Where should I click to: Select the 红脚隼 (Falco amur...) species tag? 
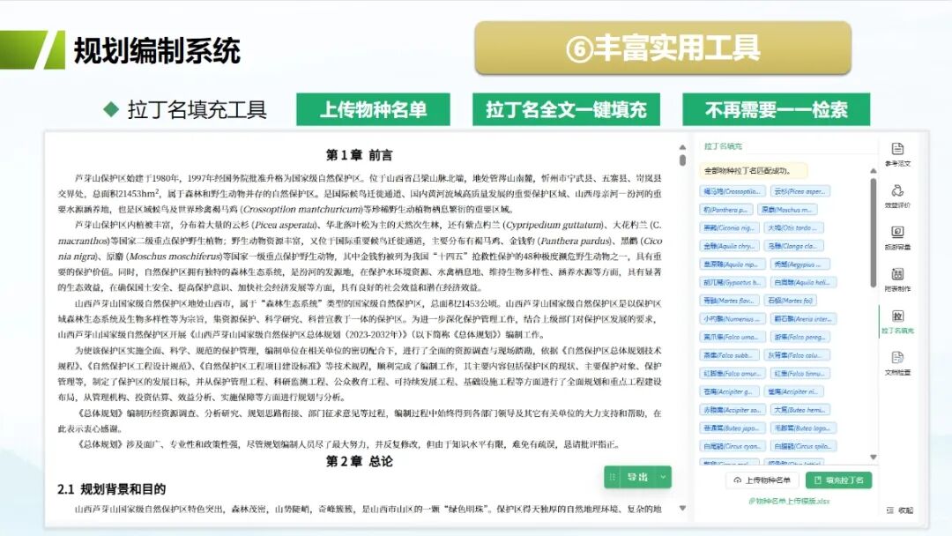733,373
